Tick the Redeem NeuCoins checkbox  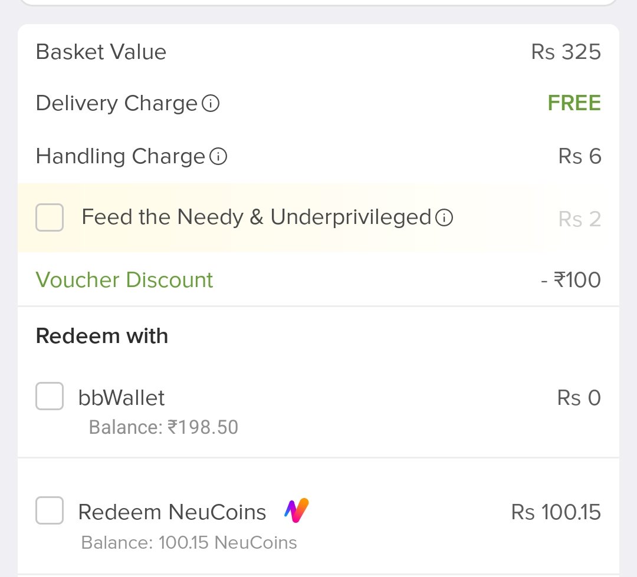[50, 510]
